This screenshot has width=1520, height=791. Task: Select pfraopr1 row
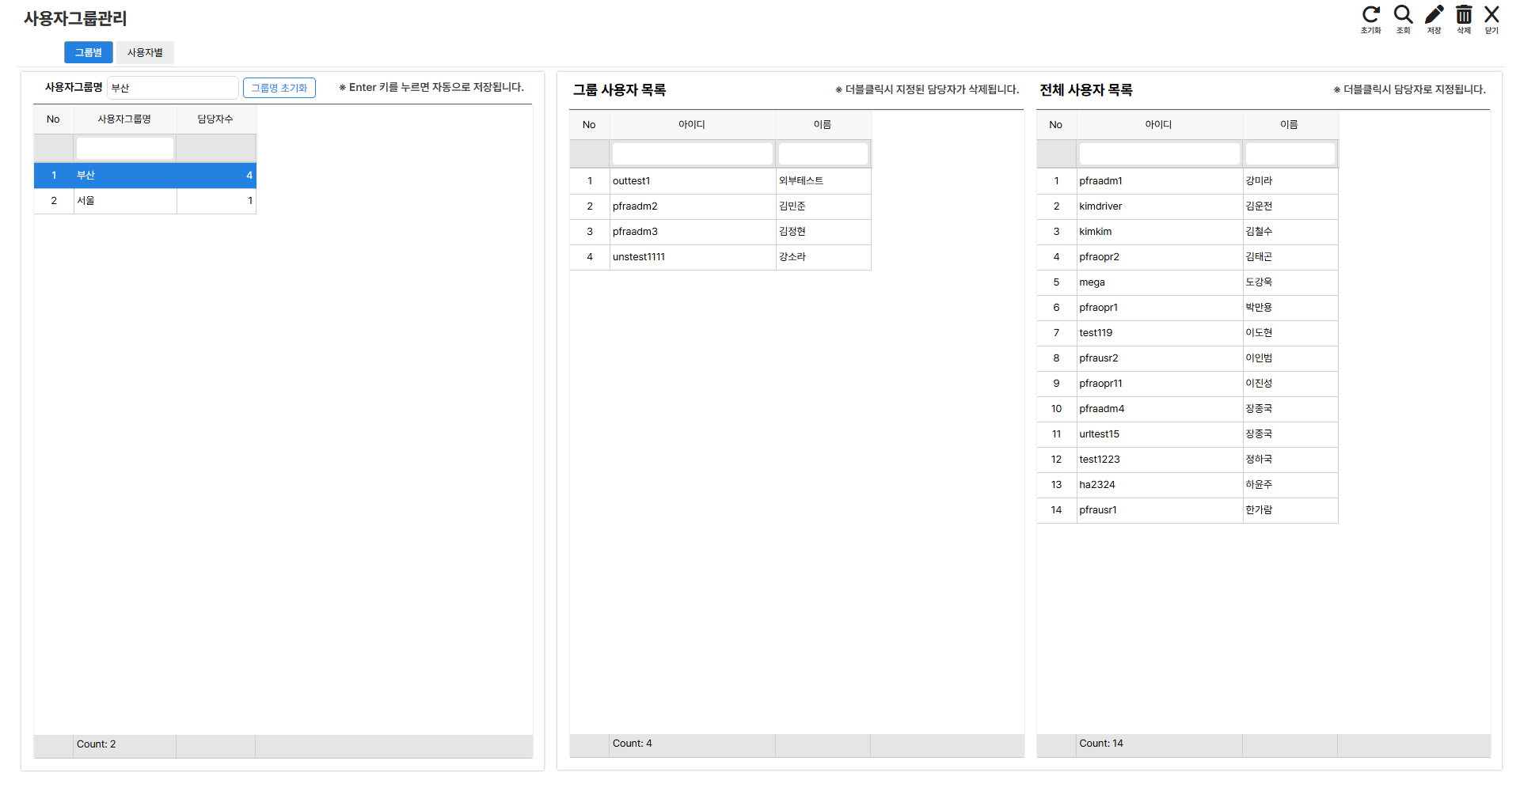(1187, 308)
